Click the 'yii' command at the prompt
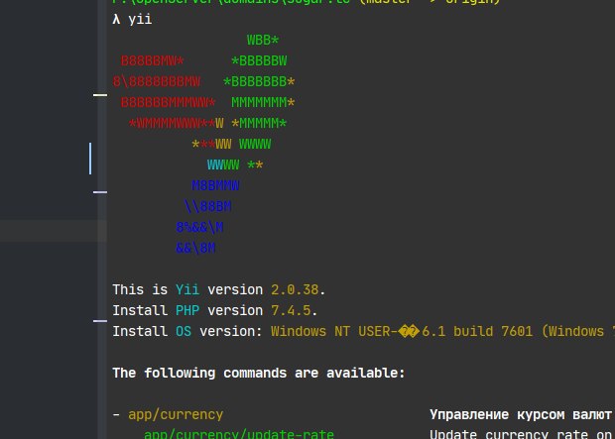Viewport: 615px width, 439px height. (140, 20)
